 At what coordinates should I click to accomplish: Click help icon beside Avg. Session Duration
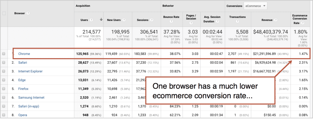(217, 22)
